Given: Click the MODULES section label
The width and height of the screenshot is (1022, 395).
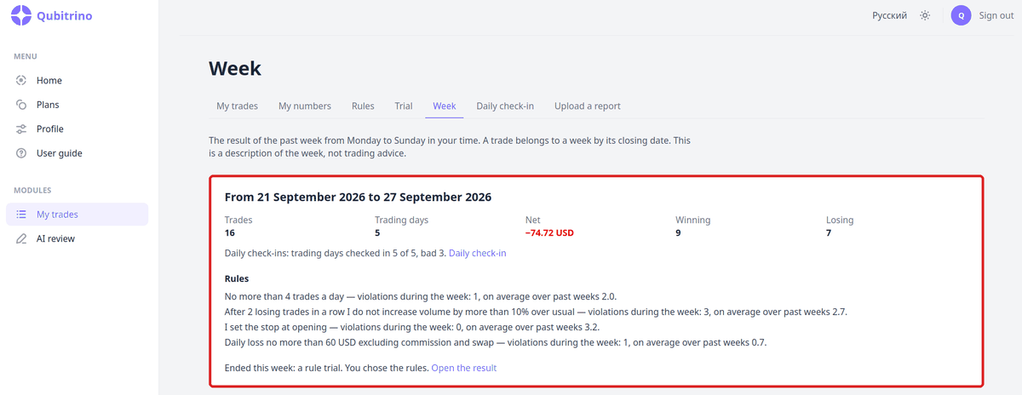Looking at the screenshot, I should (x=32, y=190).
